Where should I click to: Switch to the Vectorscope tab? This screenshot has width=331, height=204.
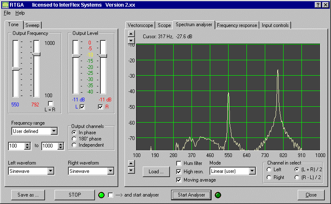pyautogui.click(x=140, y=25)
